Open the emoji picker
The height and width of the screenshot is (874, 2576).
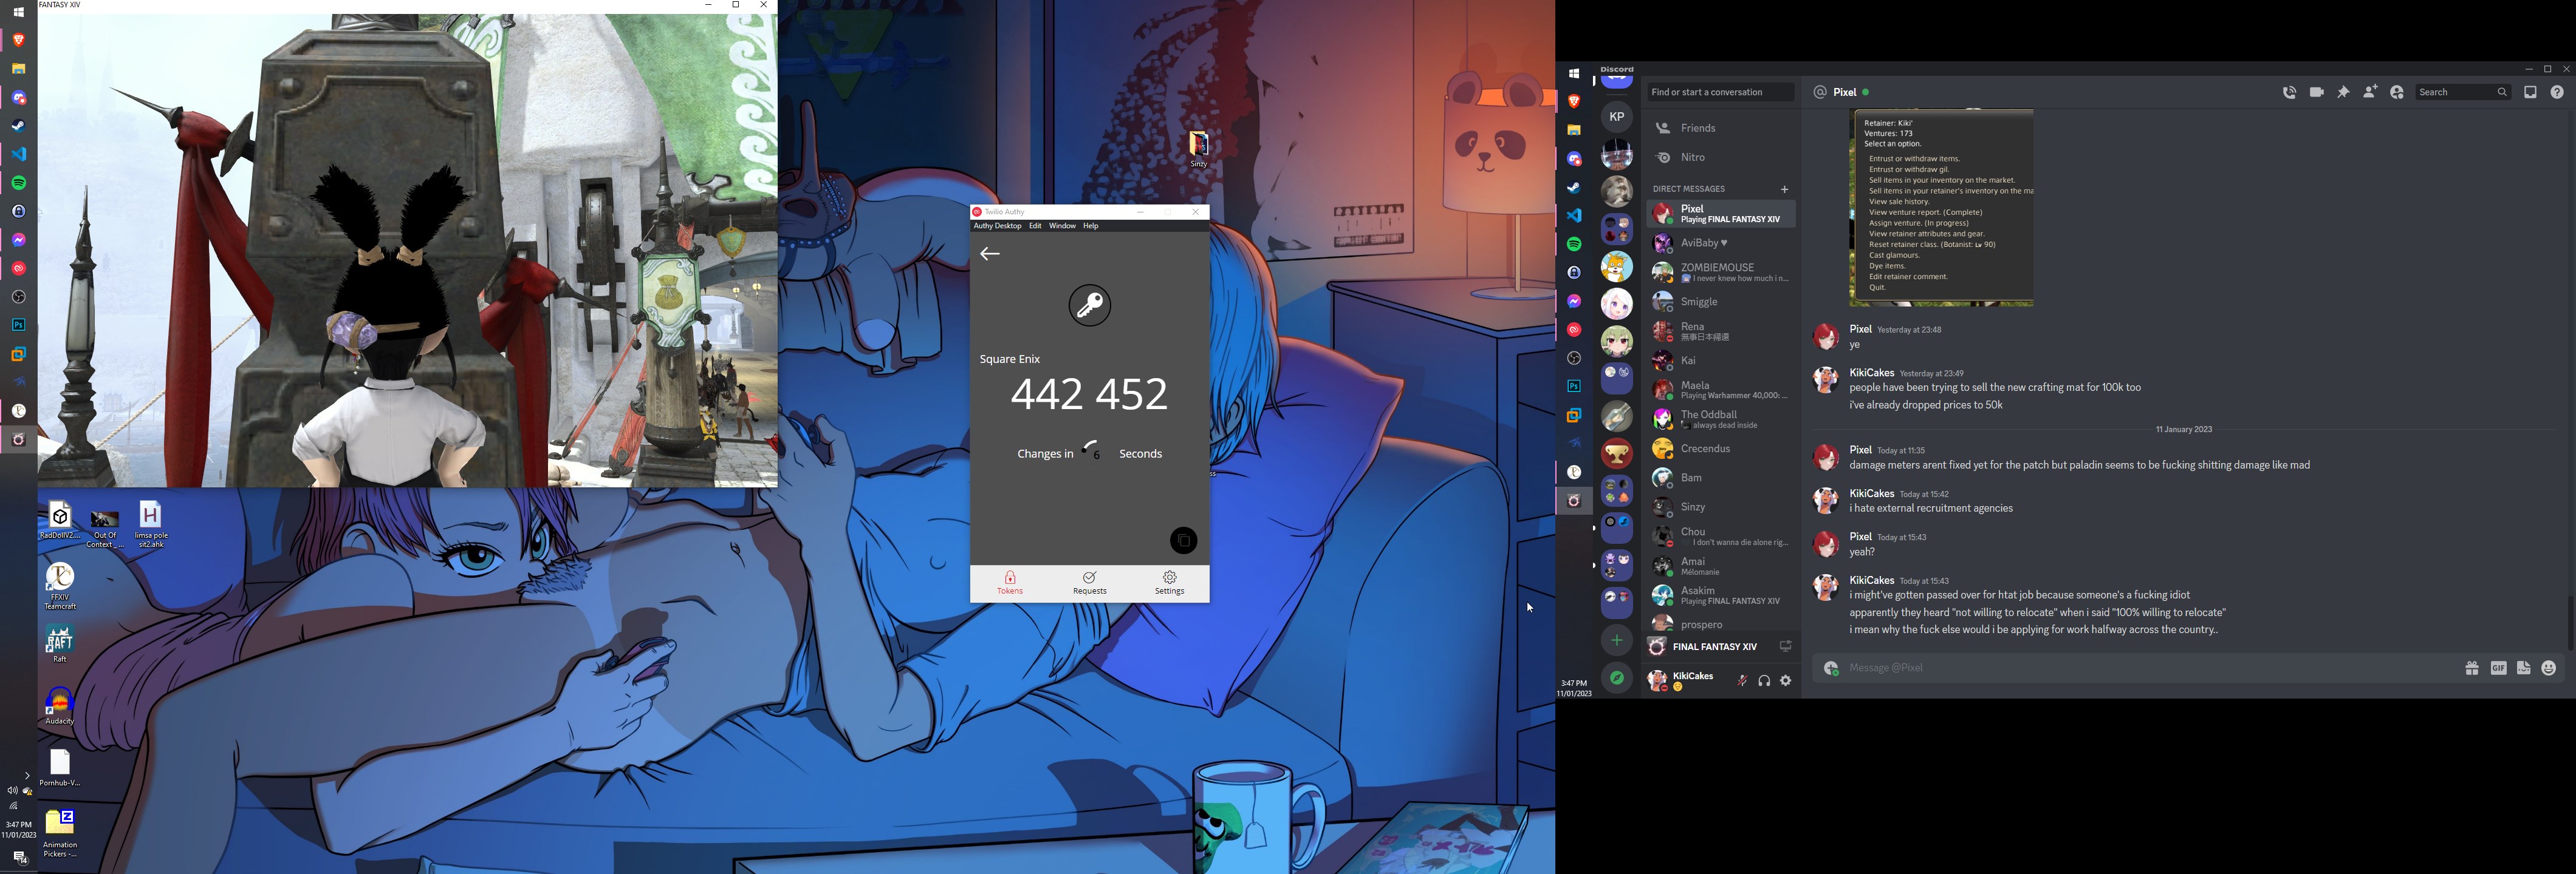(2549, 668)
